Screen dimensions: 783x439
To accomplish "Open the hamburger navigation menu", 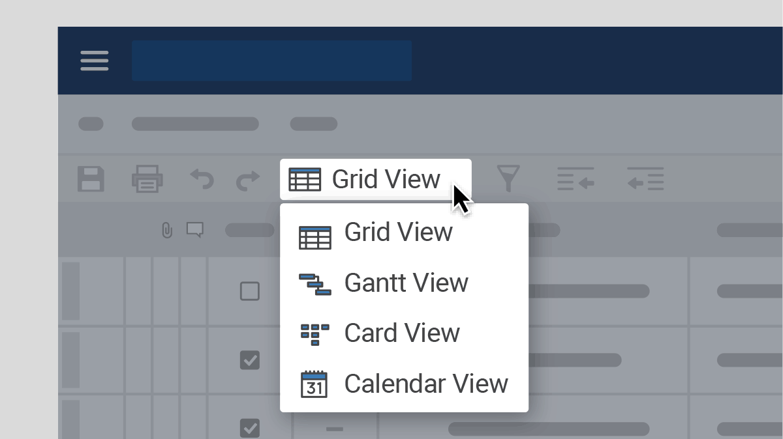I will [95, 61].
